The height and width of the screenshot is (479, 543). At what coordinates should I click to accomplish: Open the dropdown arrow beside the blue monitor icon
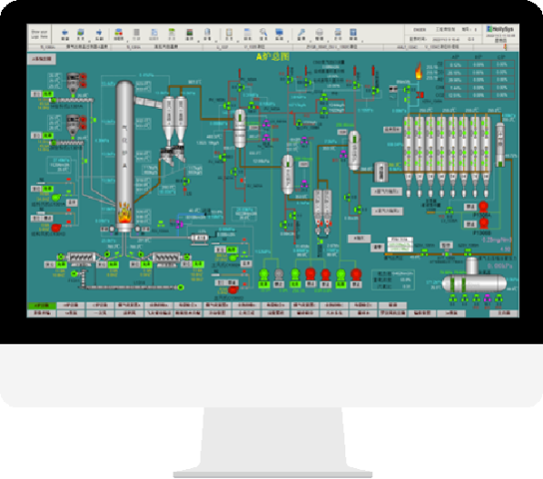(287, 41)
